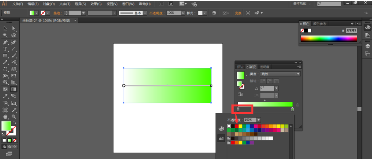The height and width of the screenshot is (159, 372).
Task: Switch stop color picker to color mixer view
Action: click(x=221, y=128)
